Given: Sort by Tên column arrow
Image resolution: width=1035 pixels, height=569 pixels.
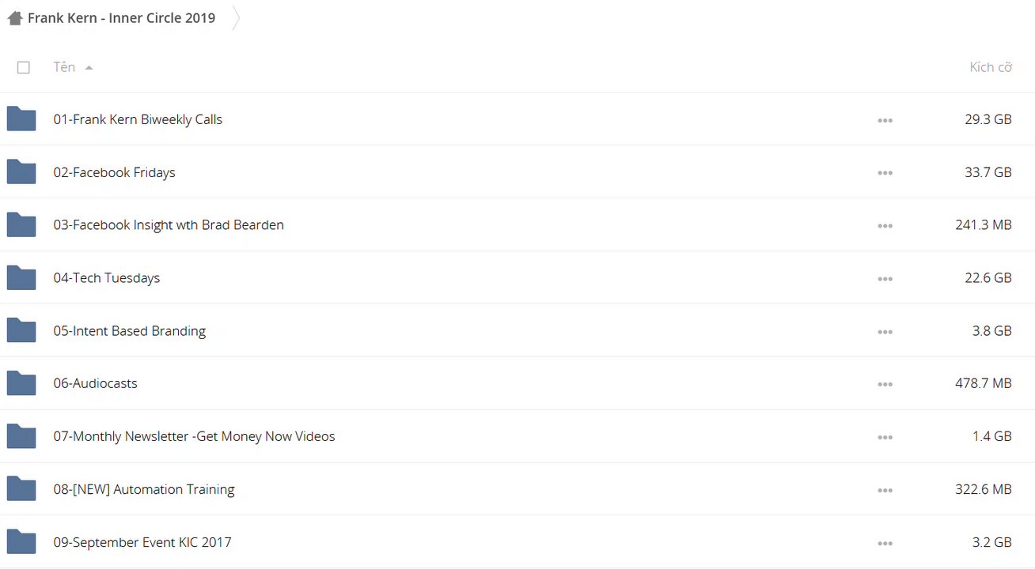Looking at the screenshot, I should point(89,68).
